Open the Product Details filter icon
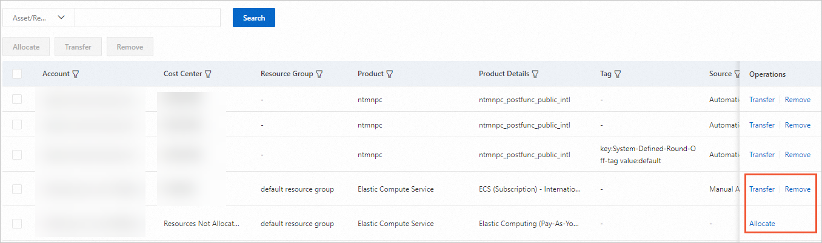The image size is (822, 243). click(535, 74)
